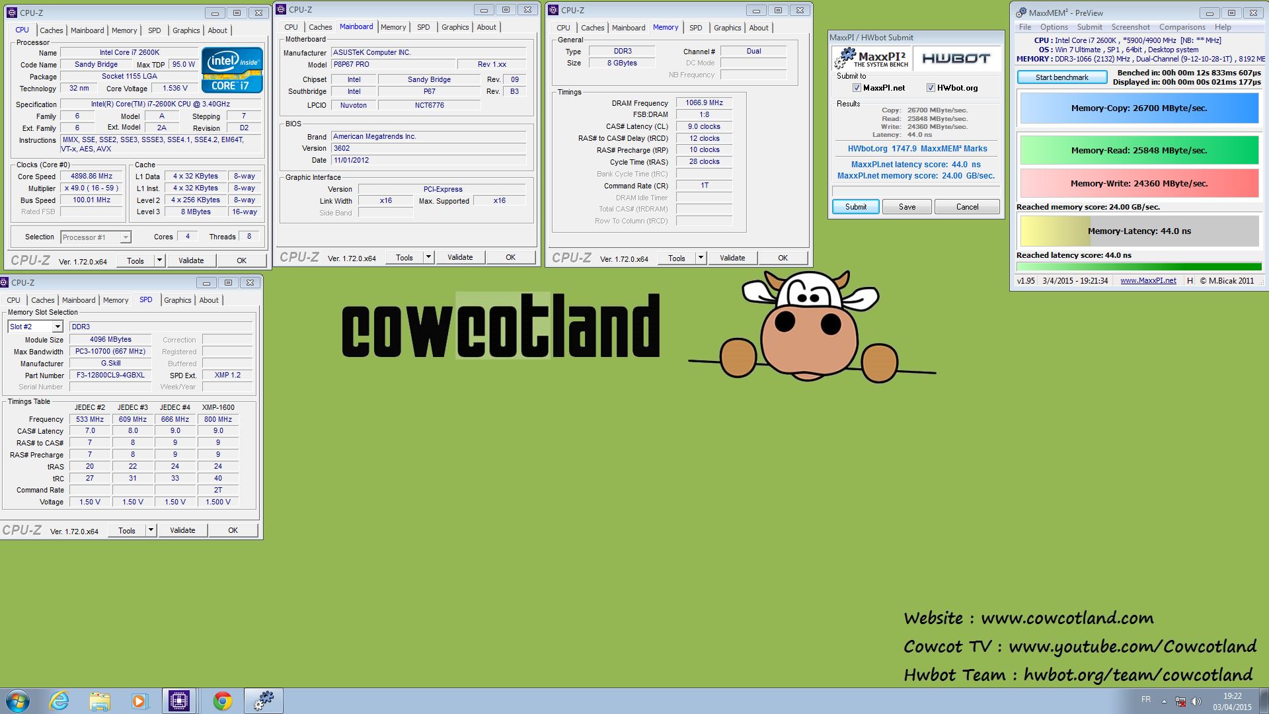Click the MaxxMEM gear icon in taskbar

click(264, 701)
